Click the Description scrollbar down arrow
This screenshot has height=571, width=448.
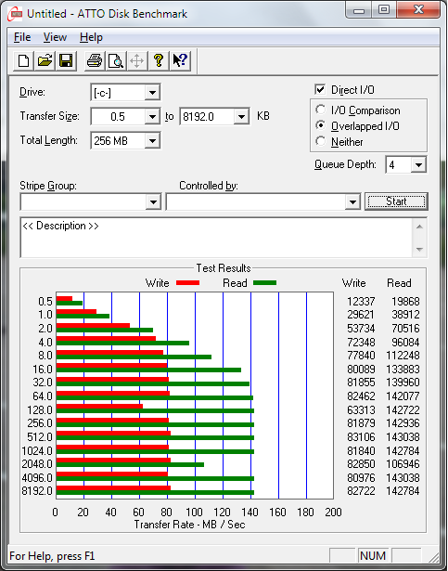pyautogui.click(x=419, y=250)
